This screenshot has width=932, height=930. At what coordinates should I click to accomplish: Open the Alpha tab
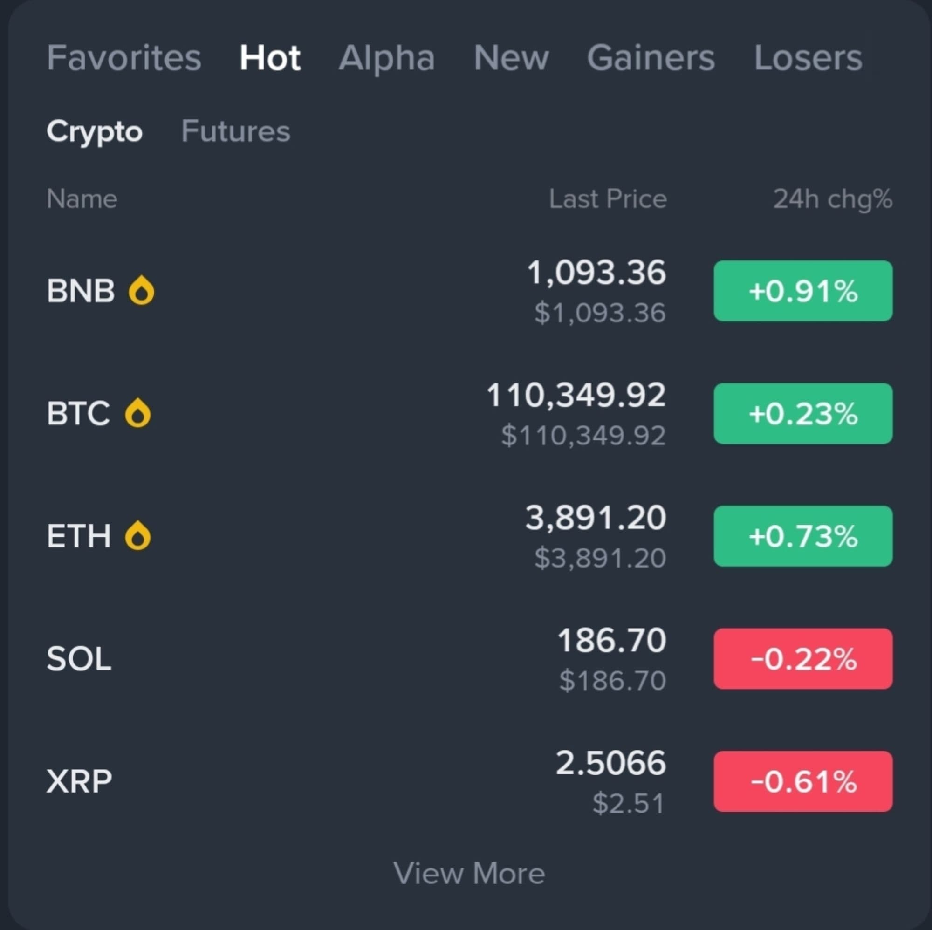[x=386, y=58]
